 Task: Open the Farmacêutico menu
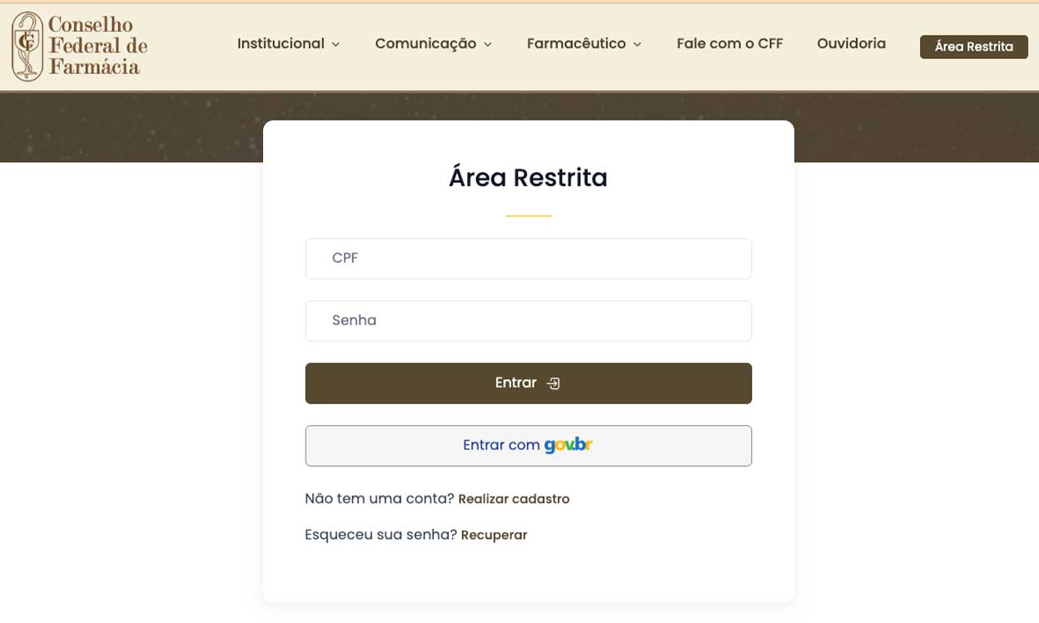point(576,44)
